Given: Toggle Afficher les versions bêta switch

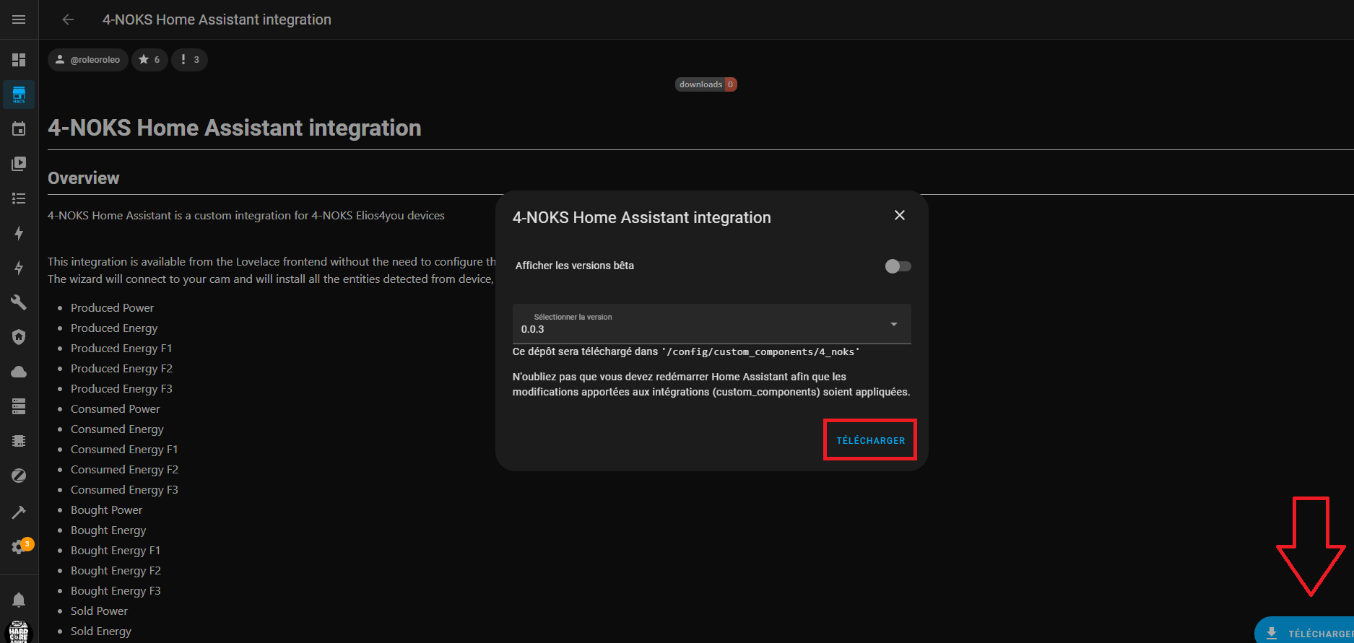Looking at the screenshot, I should coord(898,266).
